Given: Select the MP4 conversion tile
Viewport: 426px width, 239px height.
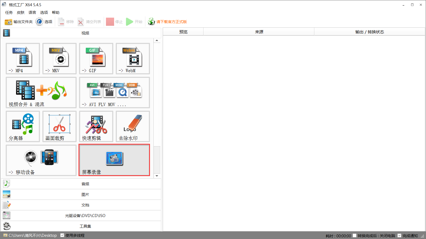Looking at the screenshot, I should (23, 59).
